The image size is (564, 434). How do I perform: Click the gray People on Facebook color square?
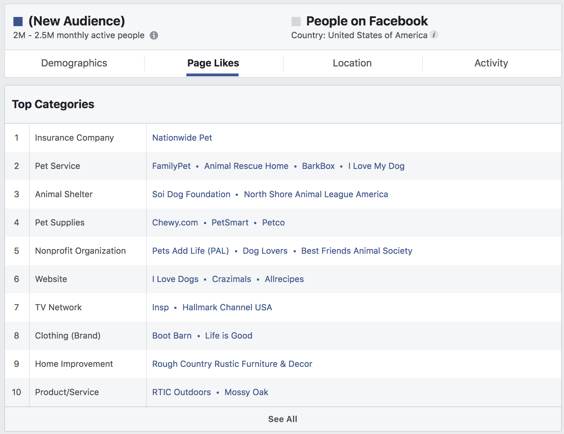pos(296,22)
